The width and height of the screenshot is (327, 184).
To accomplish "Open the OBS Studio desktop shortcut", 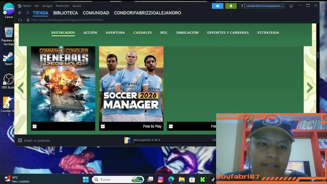I will click(x=8, y=81).
